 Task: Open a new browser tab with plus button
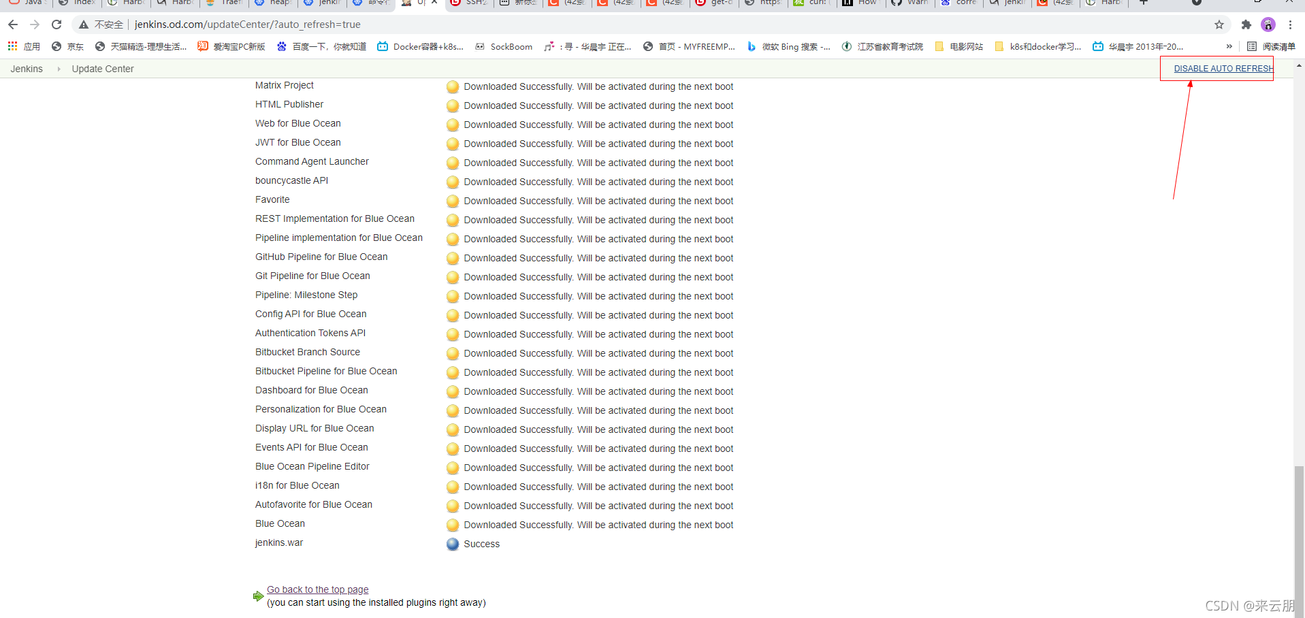pos(1144,3)
